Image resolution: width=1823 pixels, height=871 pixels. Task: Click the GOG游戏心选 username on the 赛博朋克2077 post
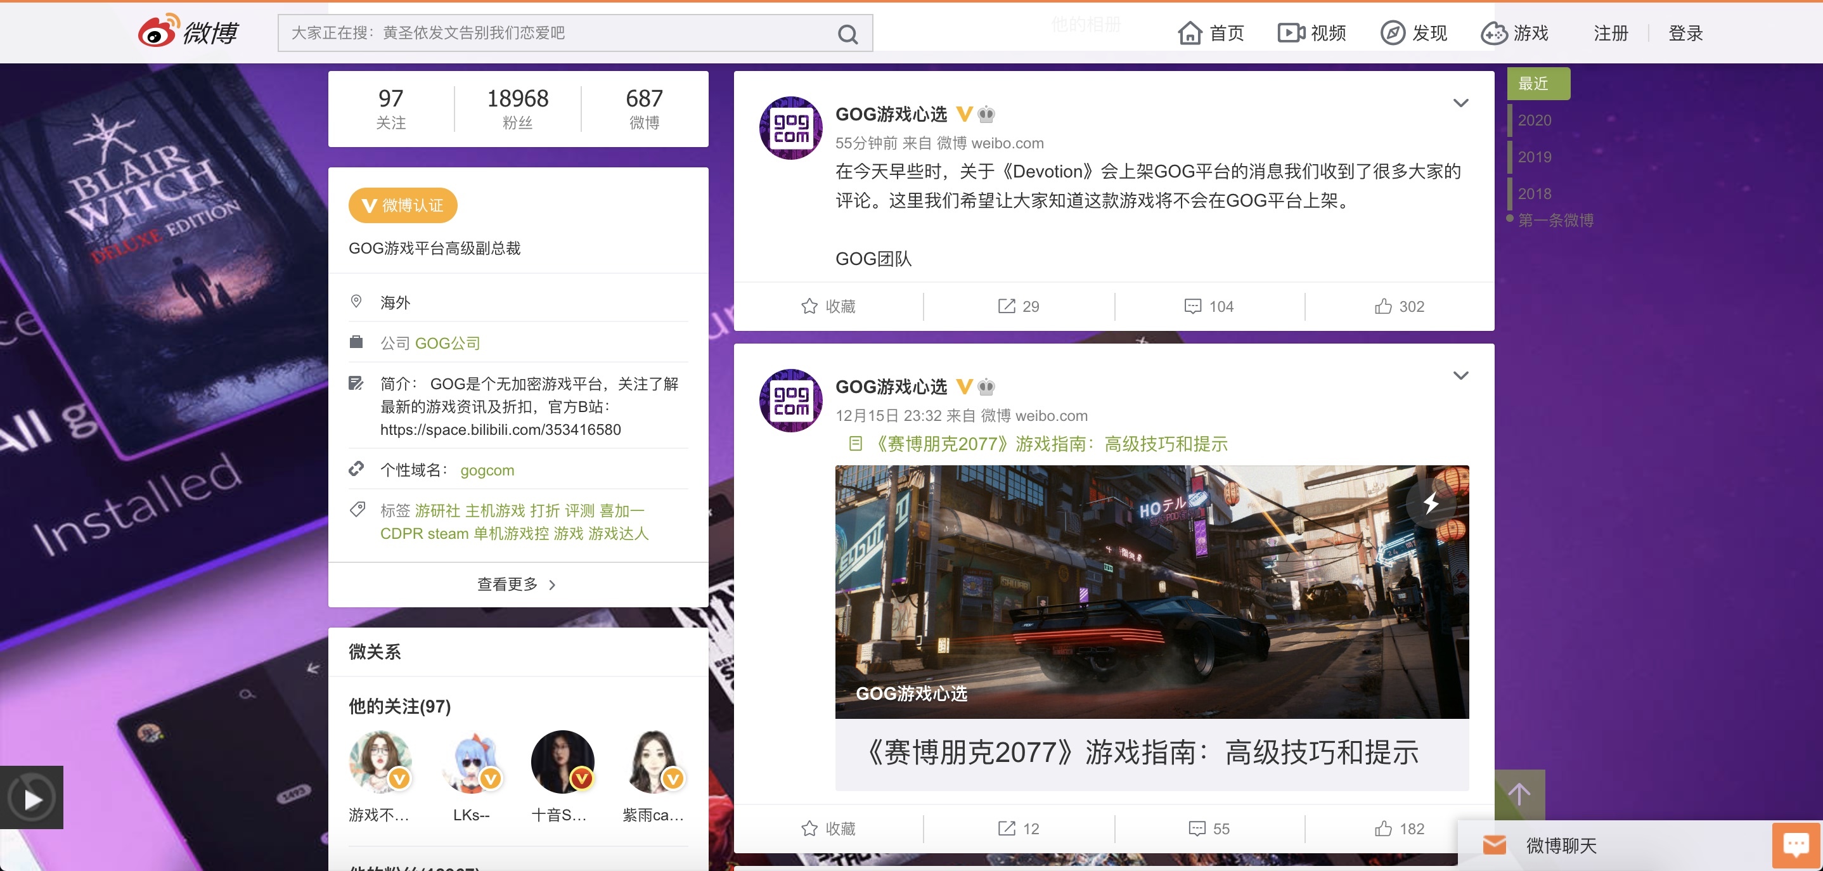(x=891, y=386)
